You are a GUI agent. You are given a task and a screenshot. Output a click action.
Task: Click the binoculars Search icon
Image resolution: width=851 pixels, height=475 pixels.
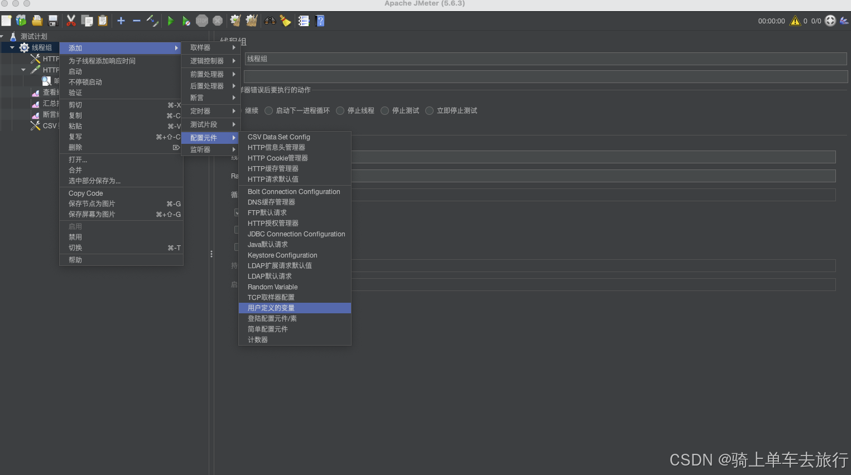click(x=270, y=21)
